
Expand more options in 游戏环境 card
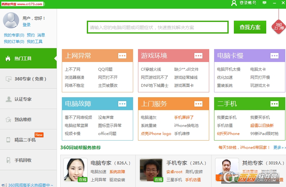coord(198,56)
